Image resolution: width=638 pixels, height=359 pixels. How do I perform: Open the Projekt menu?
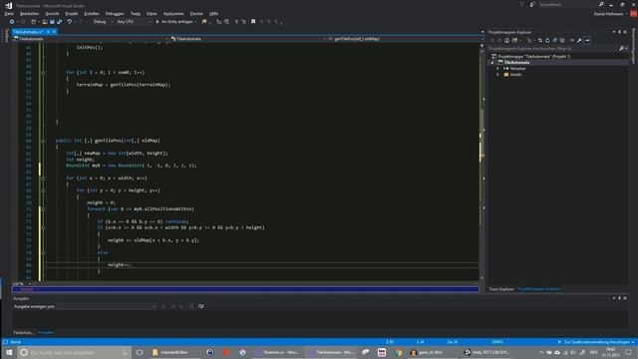click(x=71, y=13)
